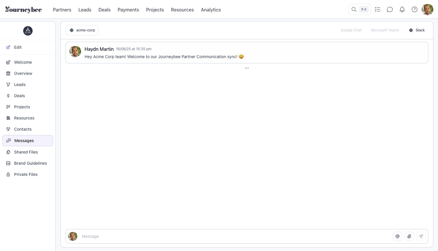Open the Welcome sidebar page
438x251 pixels.
[28, 62]
